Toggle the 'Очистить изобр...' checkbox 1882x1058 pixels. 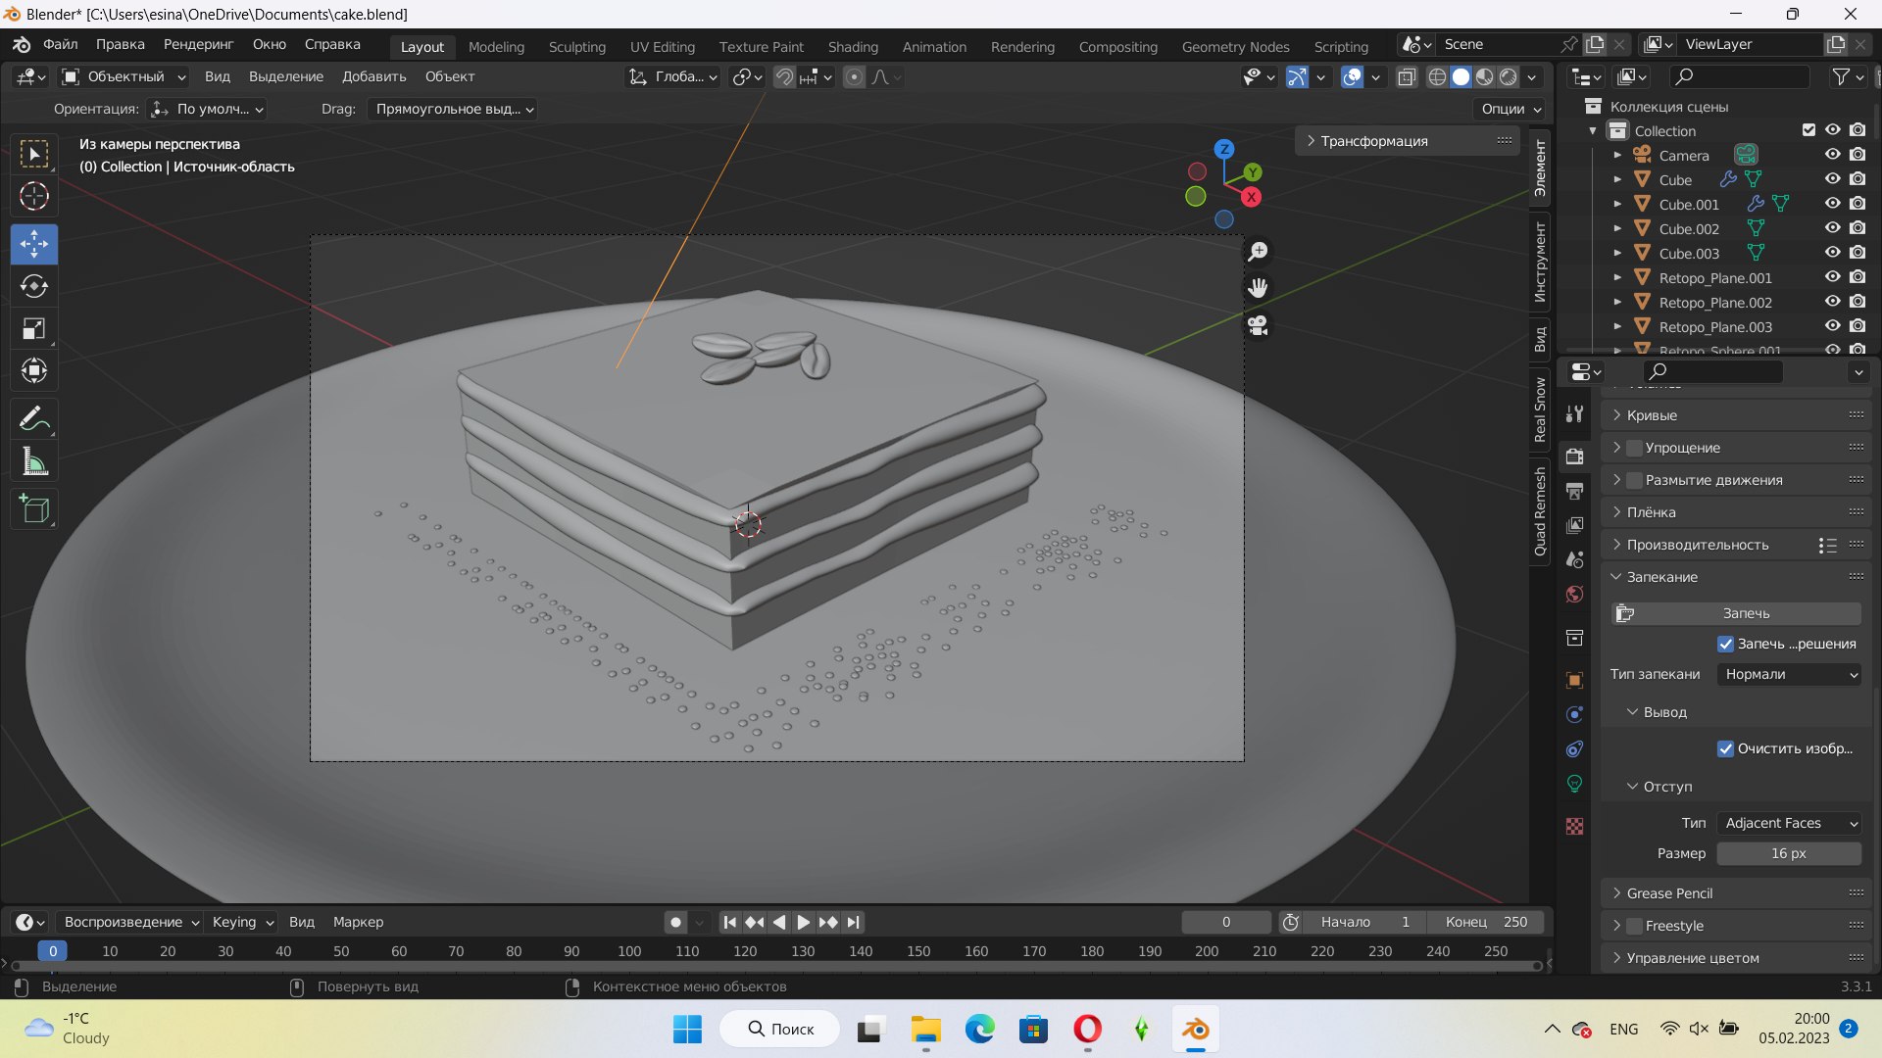click(x=1725, y=748)
